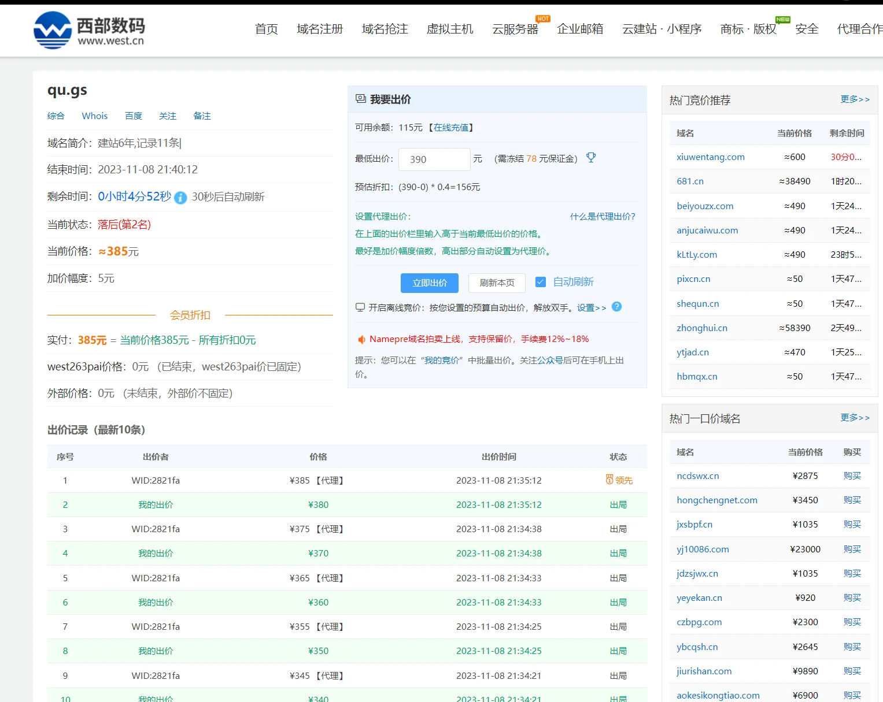Click the monitor icon beside offline bidding
This screenshot has width=883, height=702.
point(360,307)
